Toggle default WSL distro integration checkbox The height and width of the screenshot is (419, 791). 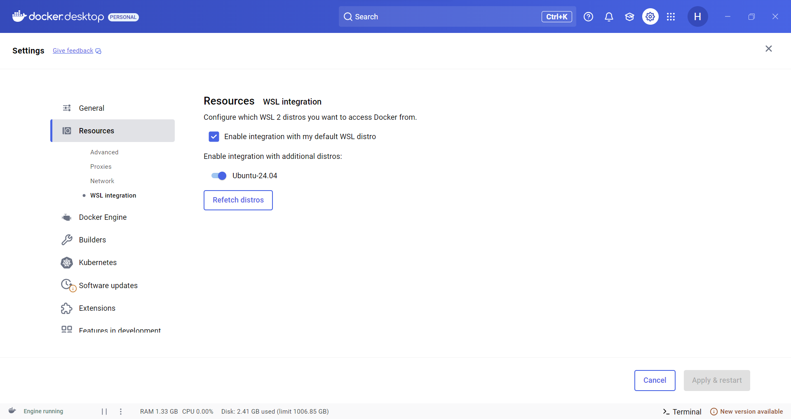coord(214,137)
